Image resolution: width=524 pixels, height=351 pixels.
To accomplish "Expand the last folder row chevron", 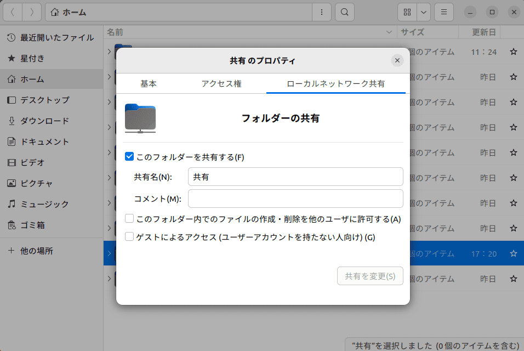I will (x=109, y=279).
